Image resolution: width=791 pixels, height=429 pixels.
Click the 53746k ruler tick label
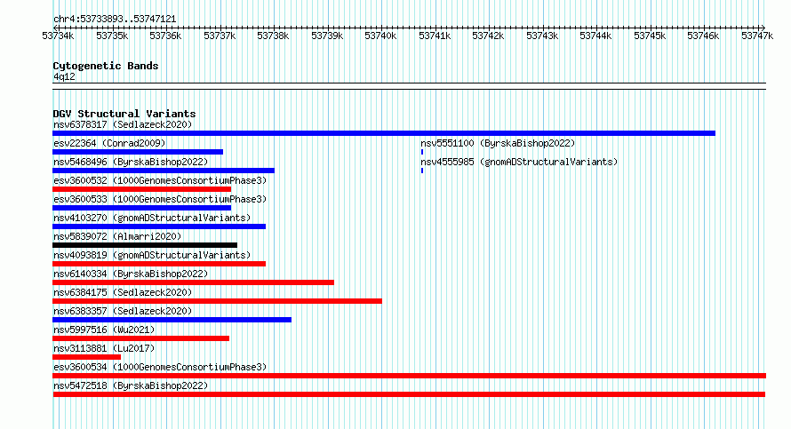pyautogui.click(x=703, y=36)
